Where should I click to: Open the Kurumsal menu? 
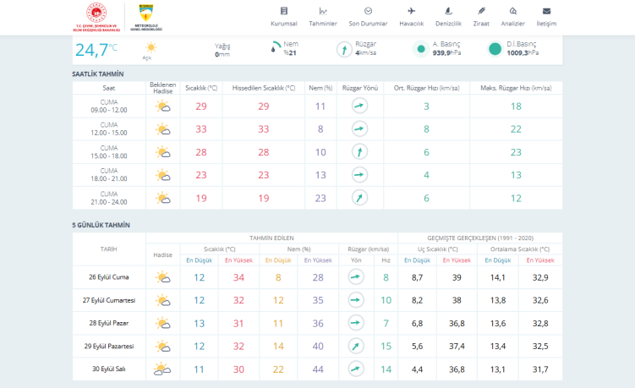[x=283, y=17]
